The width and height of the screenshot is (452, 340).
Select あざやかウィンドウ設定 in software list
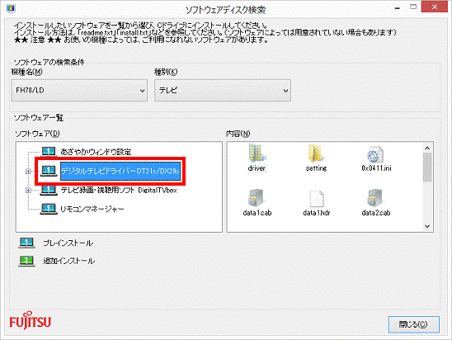pyautogui.click(x=96, y=152)
